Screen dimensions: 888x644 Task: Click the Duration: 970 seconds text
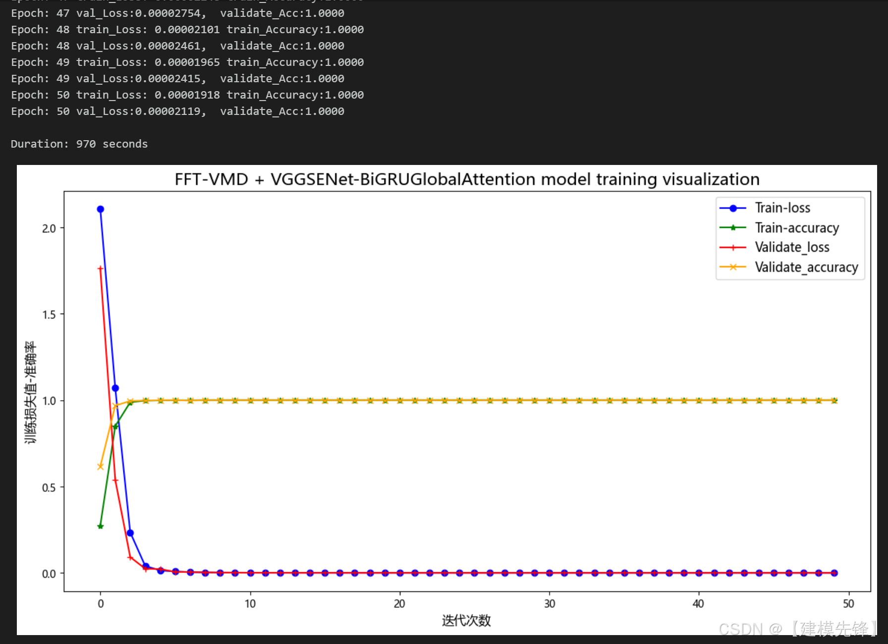(79, 144)
